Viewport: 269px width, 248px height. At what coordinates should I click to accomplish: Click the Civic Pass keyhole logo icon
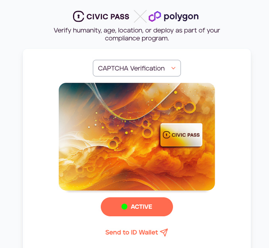point(79,16)
